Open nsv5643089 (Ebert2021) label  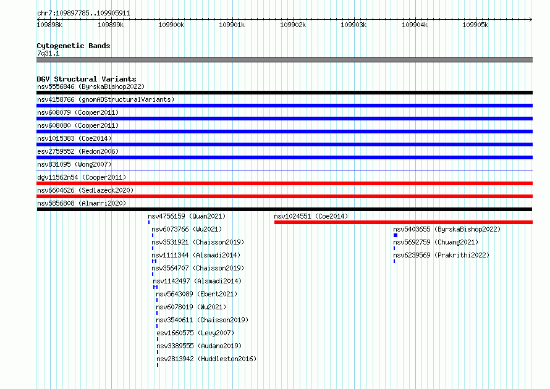(197, 294)
